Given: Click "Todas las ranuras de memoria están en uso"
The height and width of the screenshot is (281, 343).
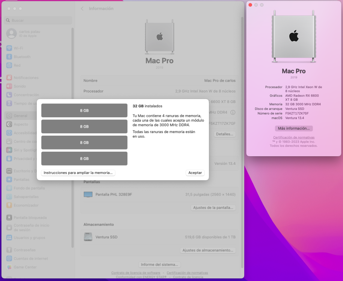Looking at the screenshot, I should pos(164,134).
